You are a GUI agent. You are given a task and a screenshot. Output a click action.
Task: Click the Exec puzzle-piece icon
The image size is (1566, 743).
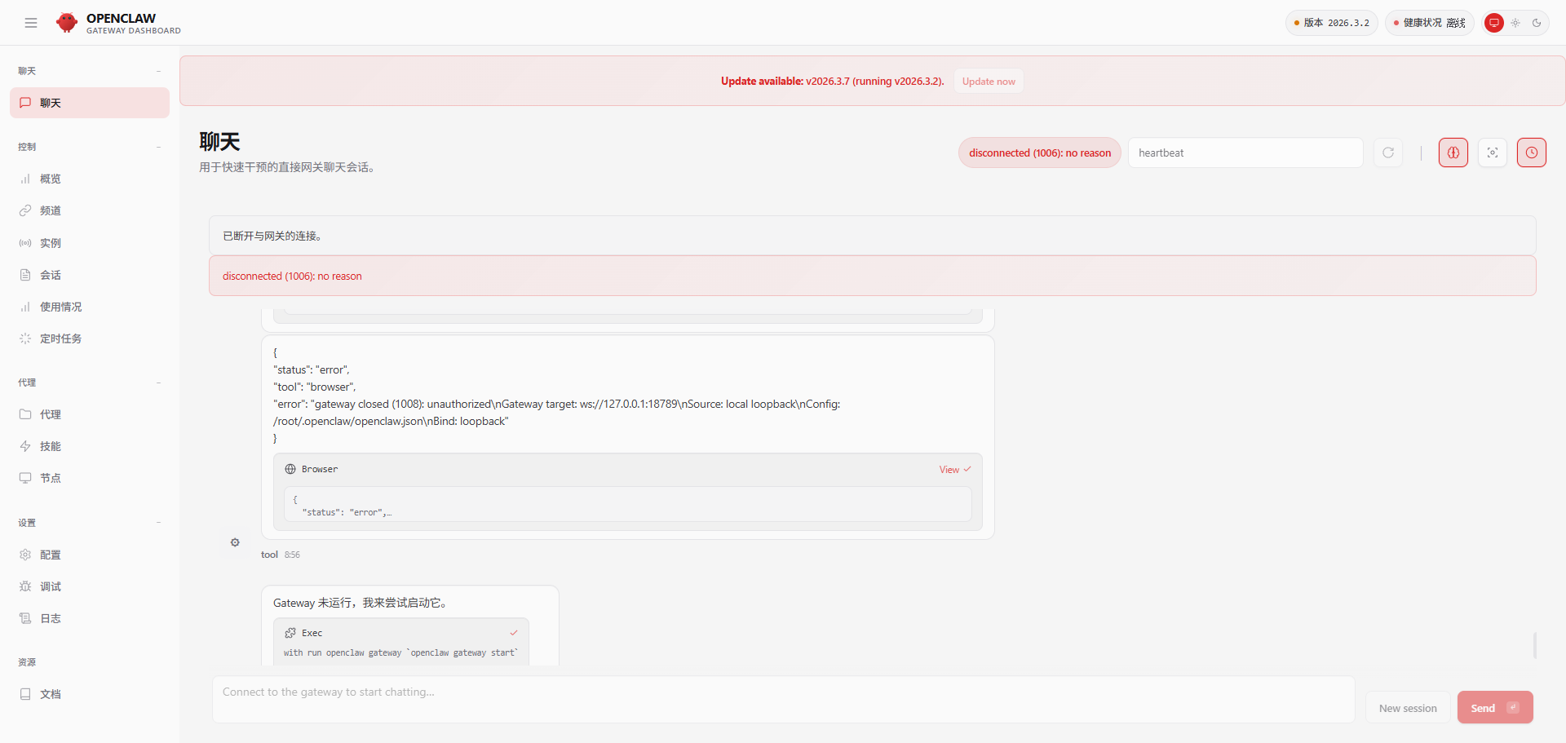tap(290, 633)
